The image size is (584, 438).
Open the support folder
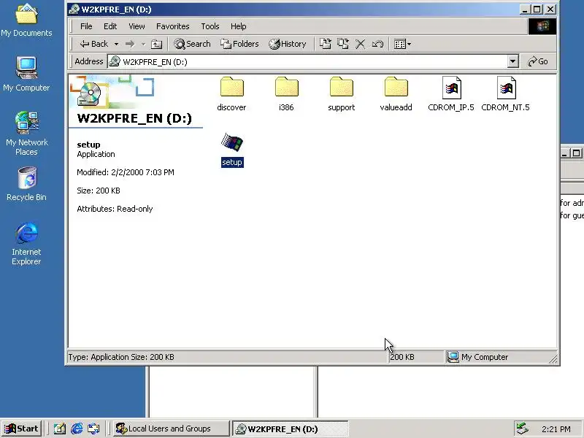tap(341, 94)
